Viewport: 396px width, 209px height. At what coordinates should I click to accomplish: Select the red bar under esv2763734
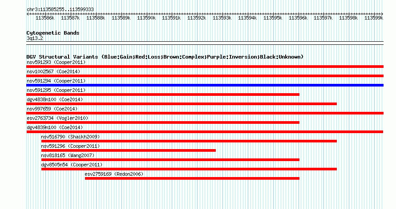[x=163, y=122]
